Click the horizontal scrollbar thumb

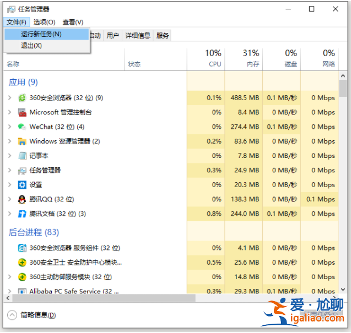(x=104, y=298)
